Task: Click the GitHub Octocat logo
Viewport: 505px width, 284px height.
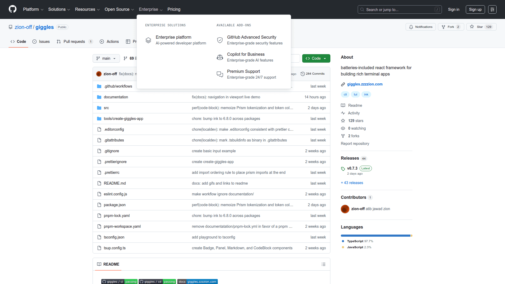Action: (12, 9)
